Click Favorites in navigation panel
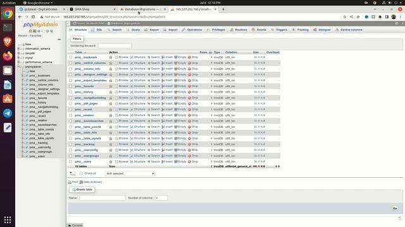Image resolution: width=405 pixels, height=227 pixels. coord(35,36)
